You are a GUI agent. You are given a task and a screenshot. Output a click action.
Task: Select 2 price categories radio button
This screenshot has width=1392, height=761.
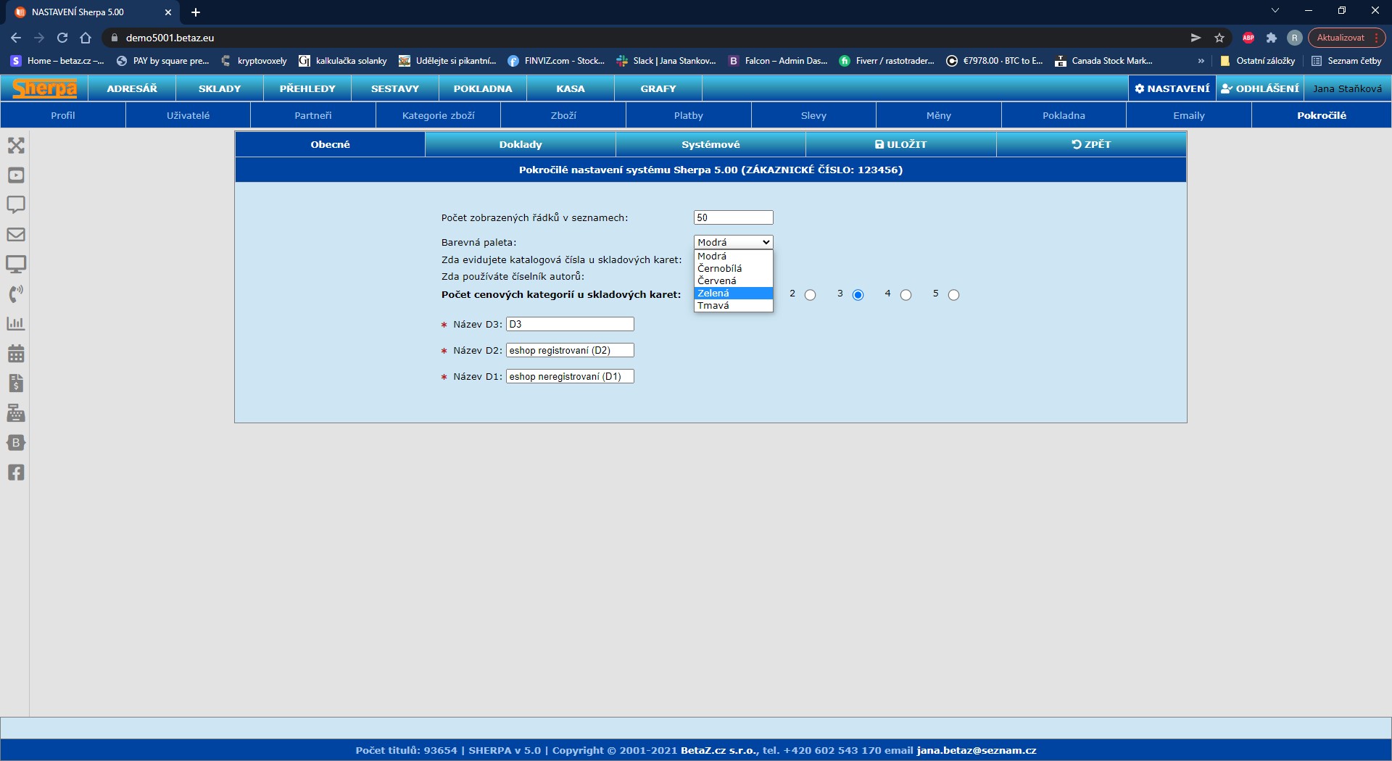pos(810,295)
